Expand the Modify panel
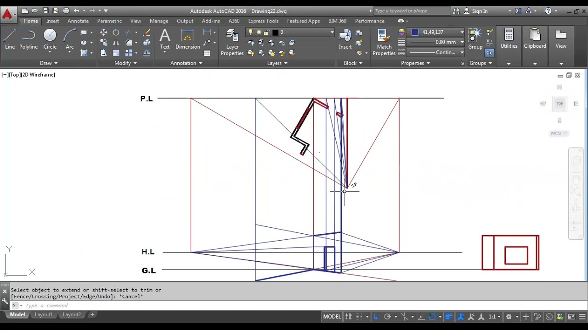This screenshot has width=588, height=330. click(x=125, y=63)
